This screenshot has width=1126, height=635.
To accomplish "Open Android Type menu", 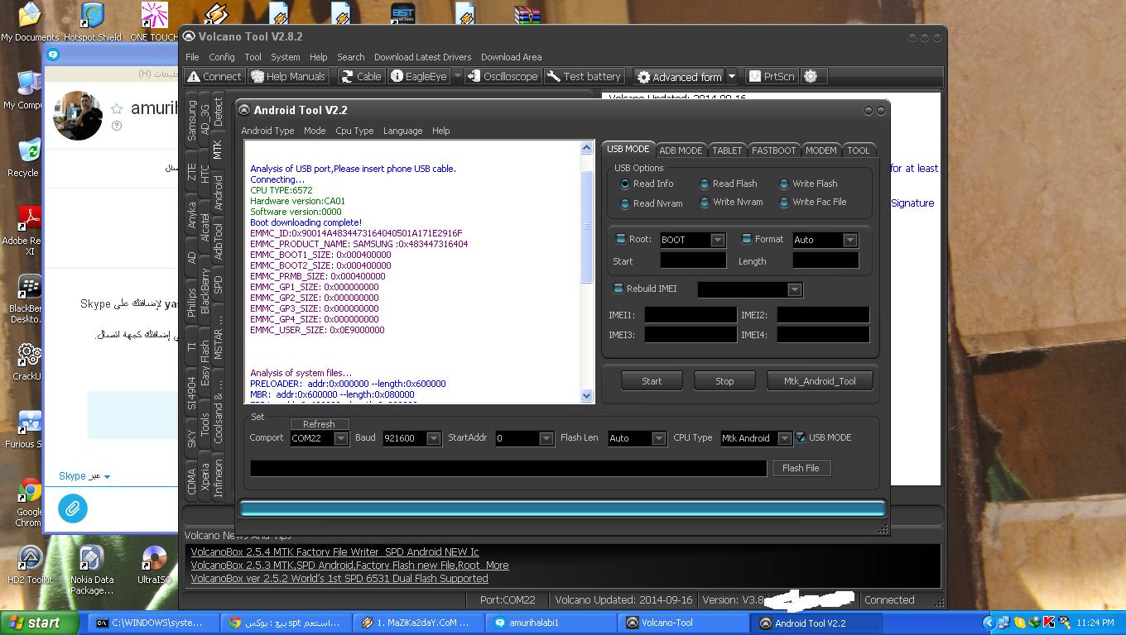I will (267, 131).
